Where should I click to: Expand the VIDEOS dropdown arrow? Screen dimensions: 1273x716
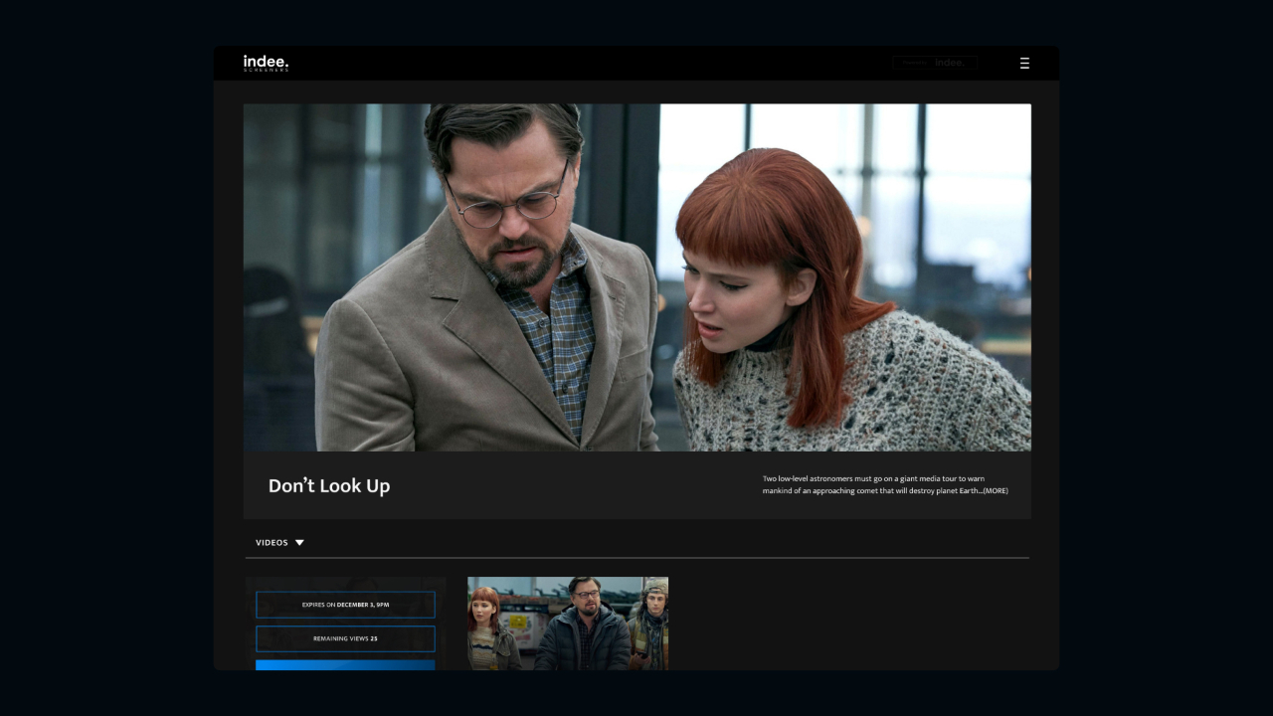click(299, 543)
